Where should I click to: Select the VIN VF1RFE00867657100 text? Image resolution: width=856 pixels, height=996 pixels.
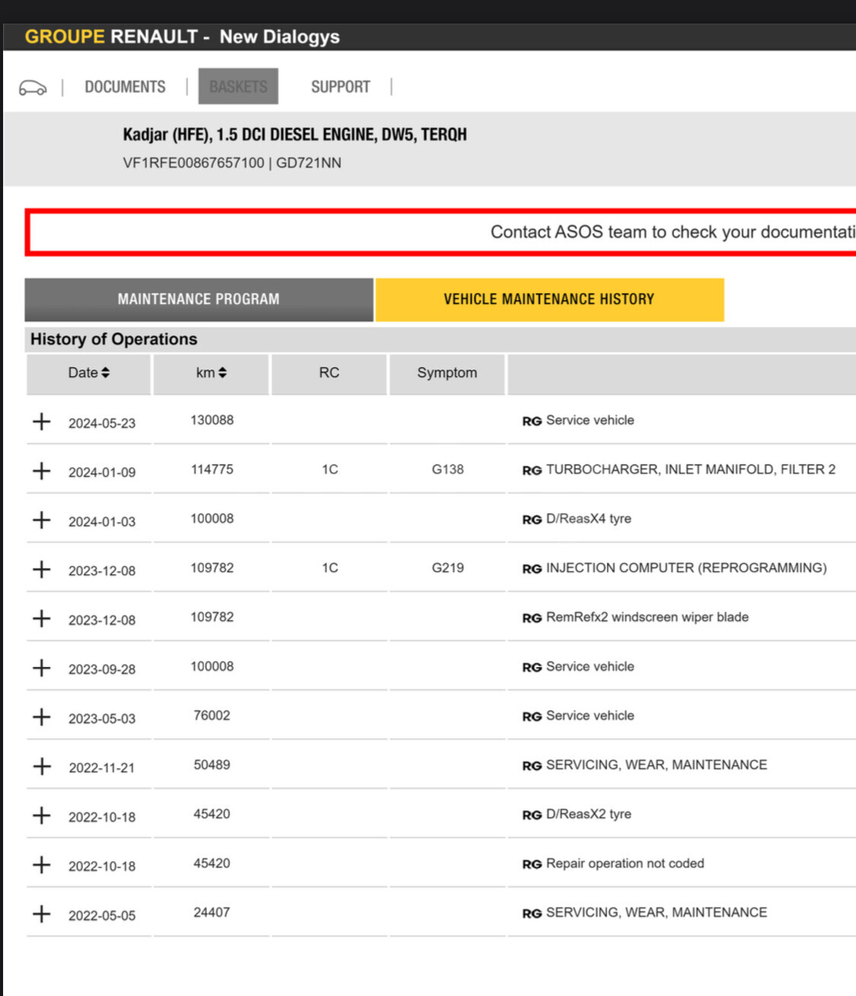click(194, 163)
